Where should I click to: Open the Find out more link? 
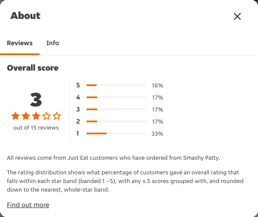pyautogui.click(x=28, y=205)
